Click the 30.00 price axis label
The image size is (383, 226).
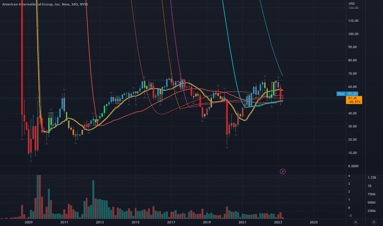(x=352, y=126)
